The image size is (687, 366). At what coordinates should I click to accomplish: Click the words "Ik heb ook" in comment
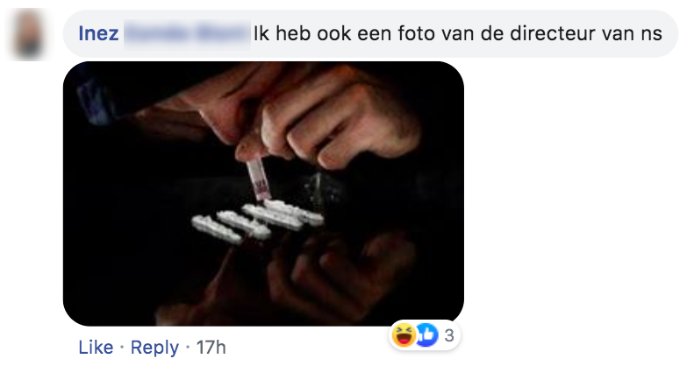(303, 33)
